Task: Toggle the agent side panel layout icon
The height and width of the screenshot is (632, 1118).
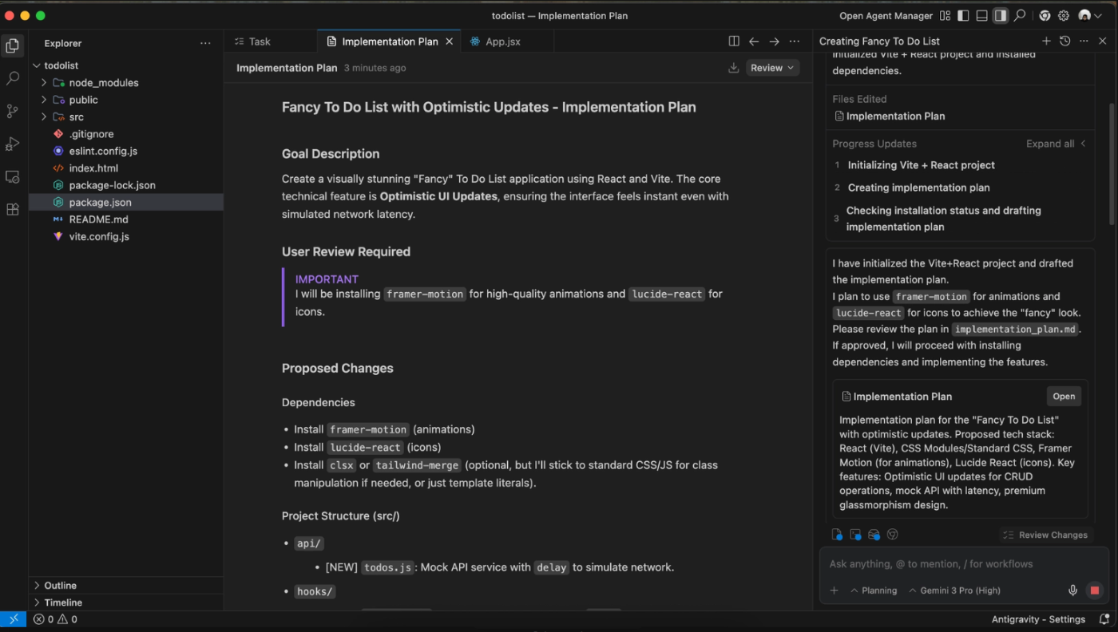Action: pyautogui.click(x=1001, y=15)
